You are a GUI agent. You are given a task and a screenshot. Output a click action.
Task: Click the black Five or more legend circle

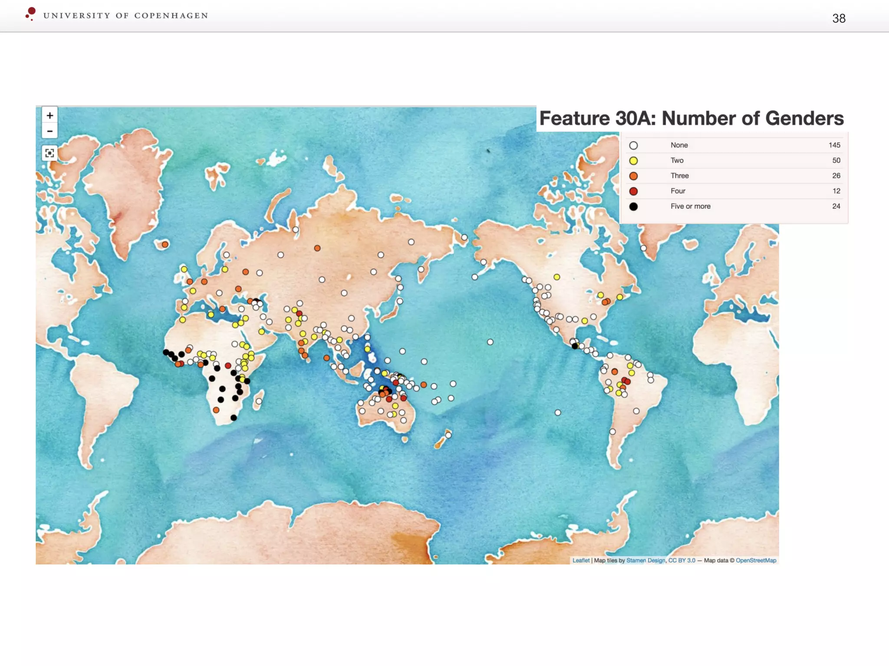coord(633,207)
